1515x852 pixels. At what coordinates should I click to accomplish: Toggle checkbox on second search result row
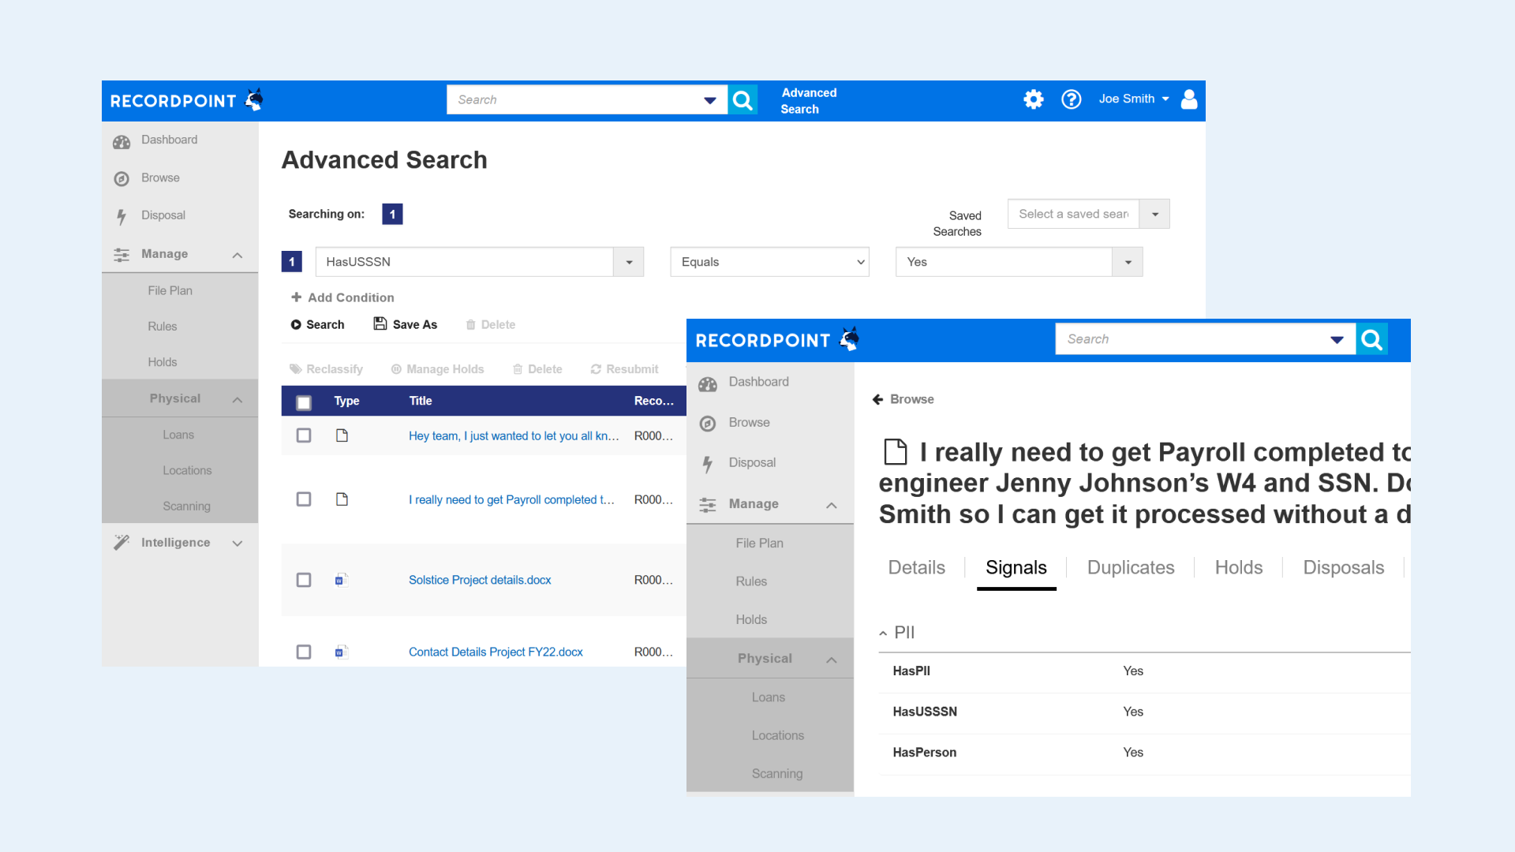tap(303, 499)
